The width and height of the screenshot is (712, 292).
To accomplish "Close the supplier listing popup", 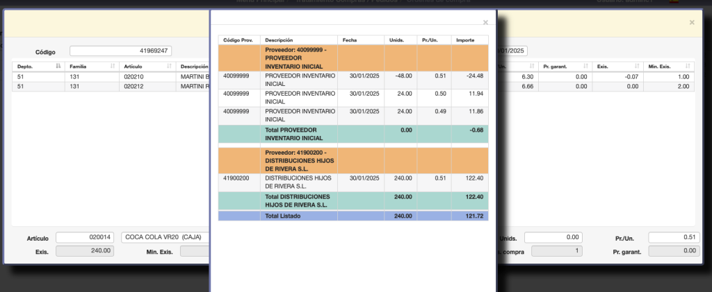I will tap(485, 22).
